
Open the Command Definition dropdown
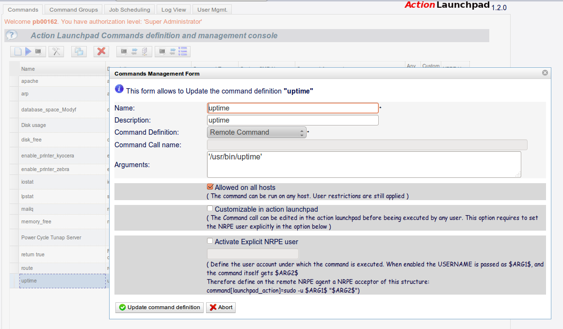coord(257,132)
